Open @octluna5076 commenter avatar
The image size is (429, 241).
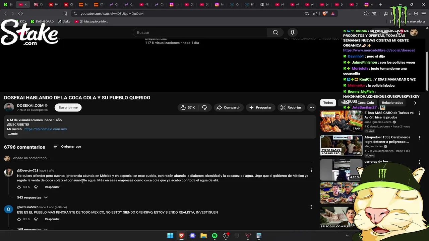(8, 209)
